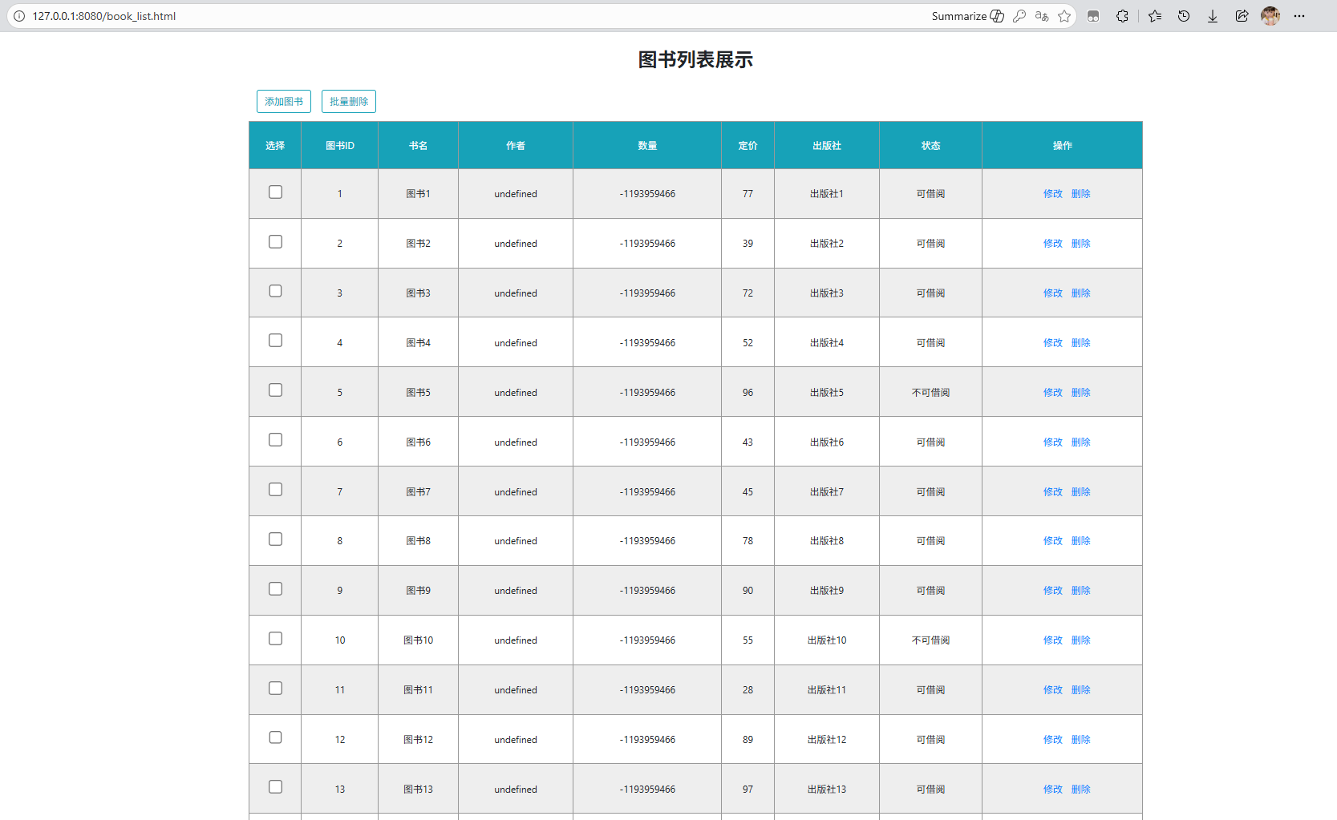Viewport: 1337px width, 820px height.
Task: Click the 添加图书 button
Action: (x=284, y=102)
